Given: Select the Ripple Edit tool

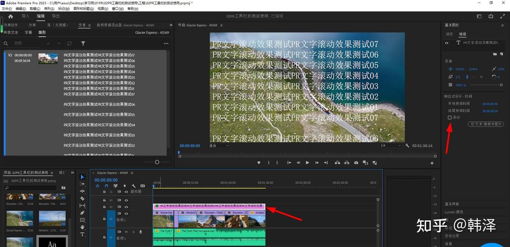Looking at the screenshot, I should 82,191.
